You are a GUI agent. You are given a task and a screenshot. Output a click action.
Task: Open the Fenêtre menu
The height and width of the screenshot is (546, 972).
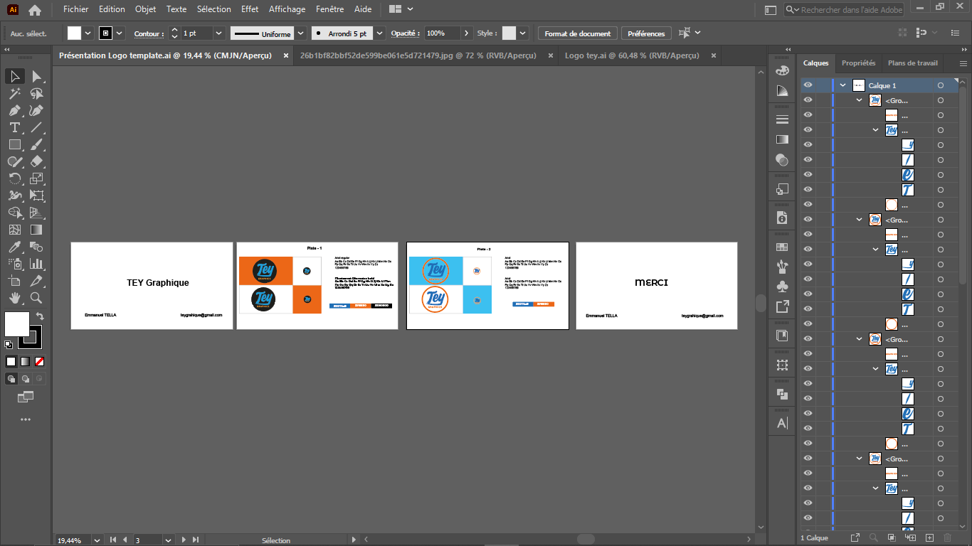click(x=328, y=9)
